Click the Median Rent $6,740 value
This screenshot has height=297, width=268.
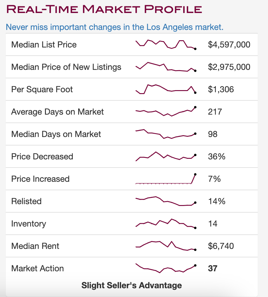coord(221,246)
